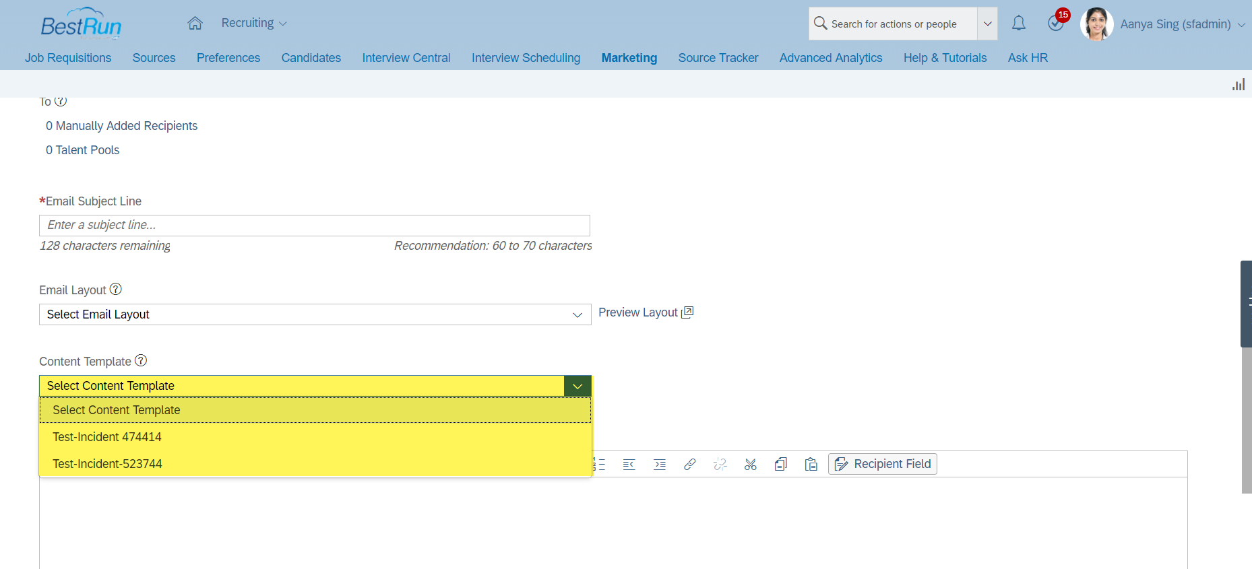
Task: Decrease indent in the editor toolbar
Action: point(629,465)
